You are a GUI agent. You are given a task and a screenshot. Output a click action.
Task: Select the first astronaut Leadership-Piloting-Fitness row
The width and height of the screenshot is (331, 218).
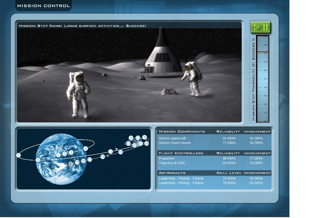pos(214,178)
